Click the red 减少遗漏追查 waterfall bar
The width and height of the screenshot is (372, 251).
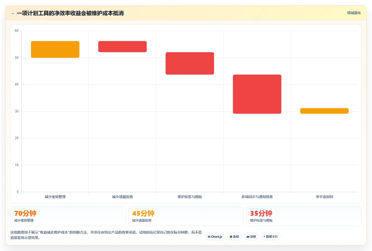coord(123,47)
